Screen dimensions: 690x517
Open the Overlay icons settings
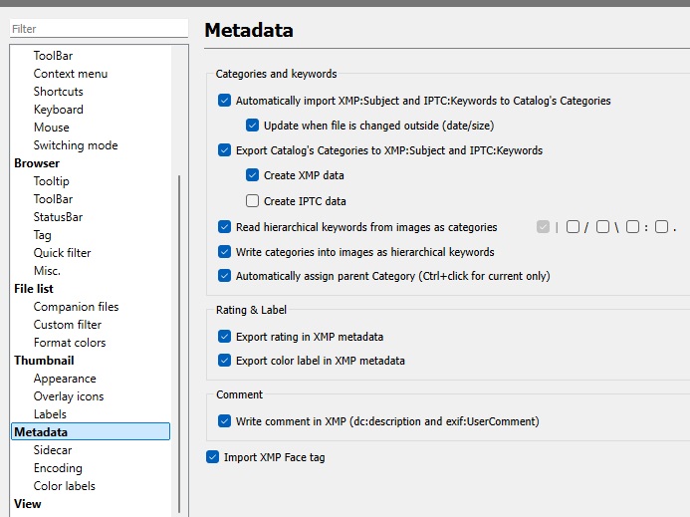tap(69, 396)
